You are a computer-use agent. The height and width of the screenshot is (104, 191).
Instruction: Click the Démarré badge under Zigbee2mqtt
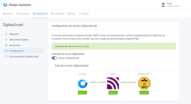(144, 93)
